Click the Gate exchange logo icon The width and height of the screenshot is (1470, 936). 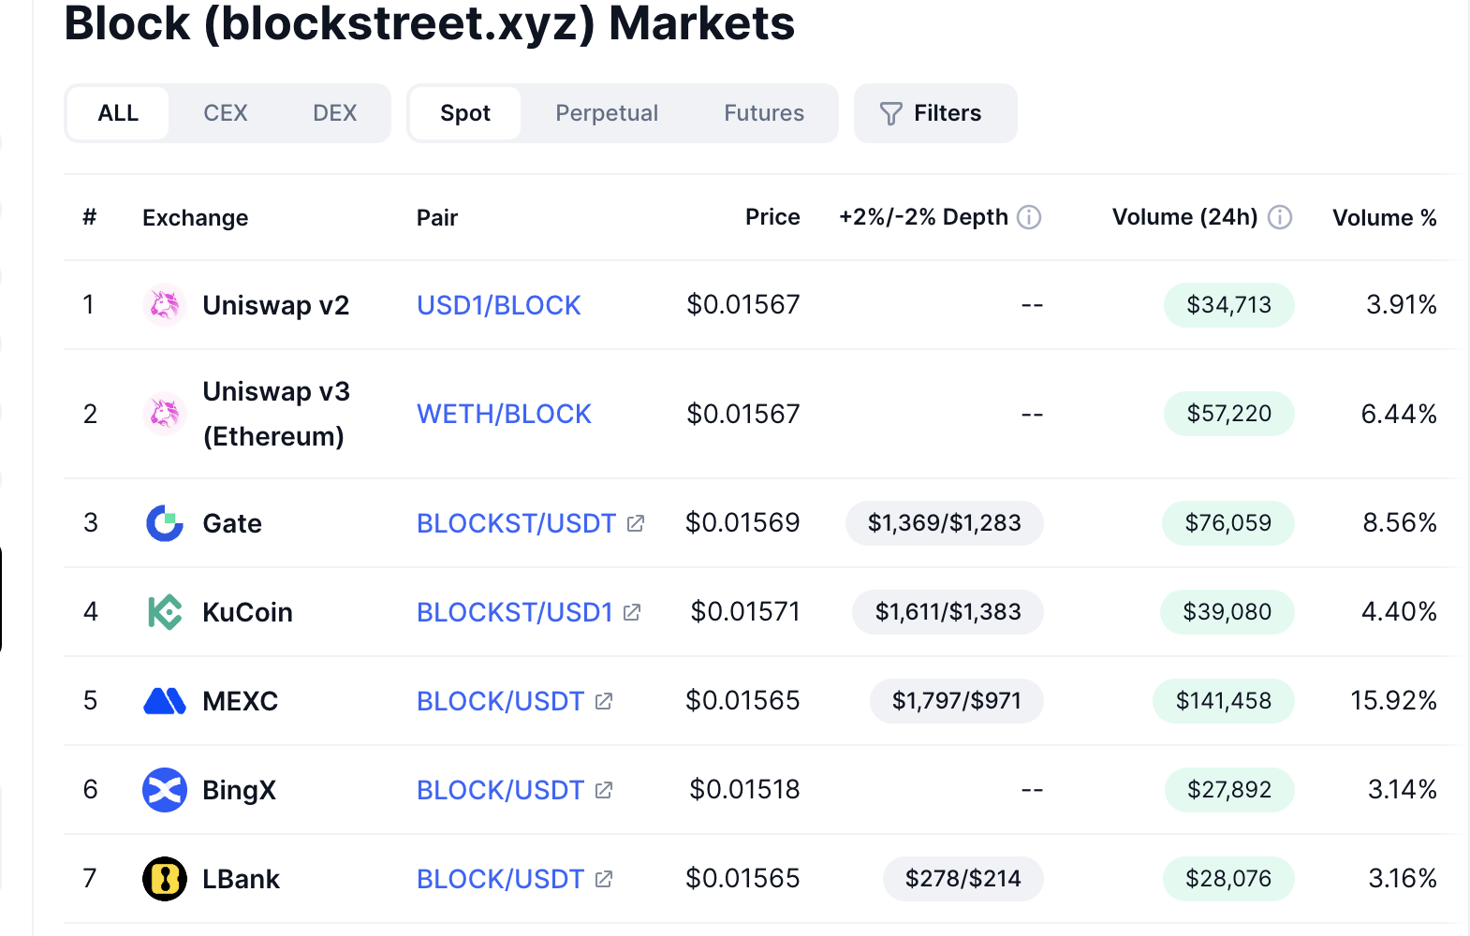coord(165,523)
